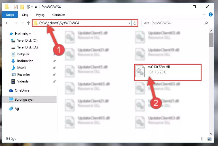Image resolution: width=218 pixels, height=146 pixels.
Task: Click the Properties checkmark icon in title bar
Action: point(16,7)
